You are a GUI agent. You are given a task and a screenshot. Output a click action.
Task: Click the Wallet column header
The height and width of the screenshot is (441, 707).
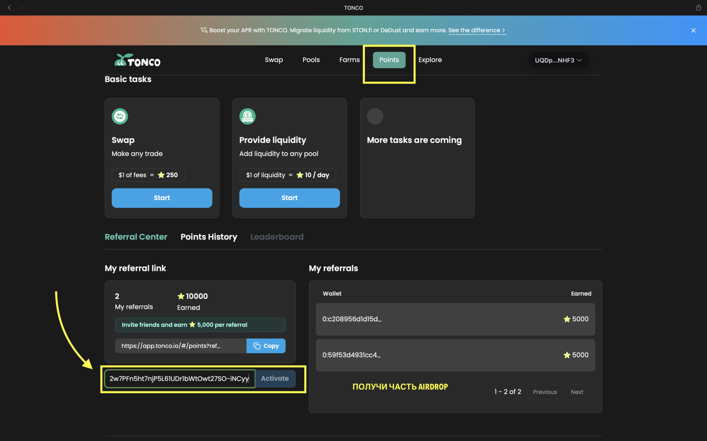coord(332,294)
